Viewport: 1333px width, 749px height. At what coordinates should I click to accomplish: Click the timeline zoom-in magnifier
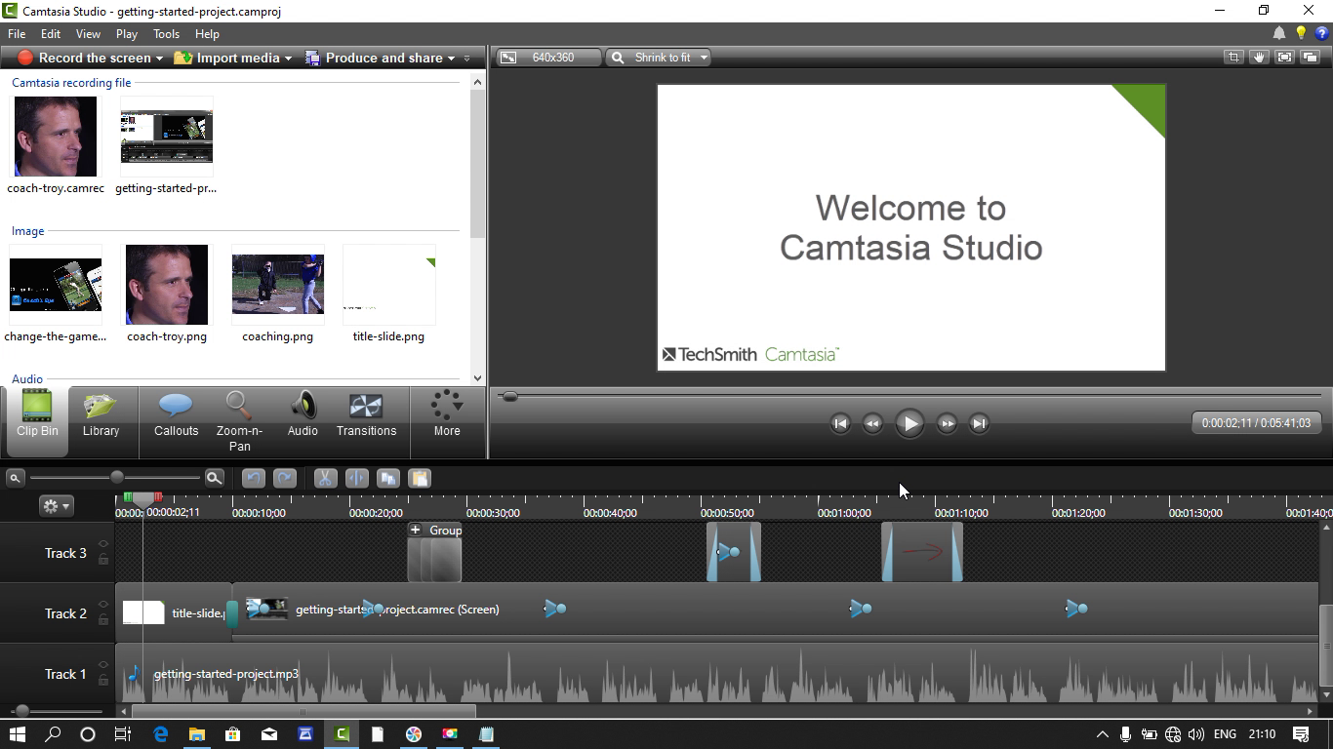click(x=215, y=478)
